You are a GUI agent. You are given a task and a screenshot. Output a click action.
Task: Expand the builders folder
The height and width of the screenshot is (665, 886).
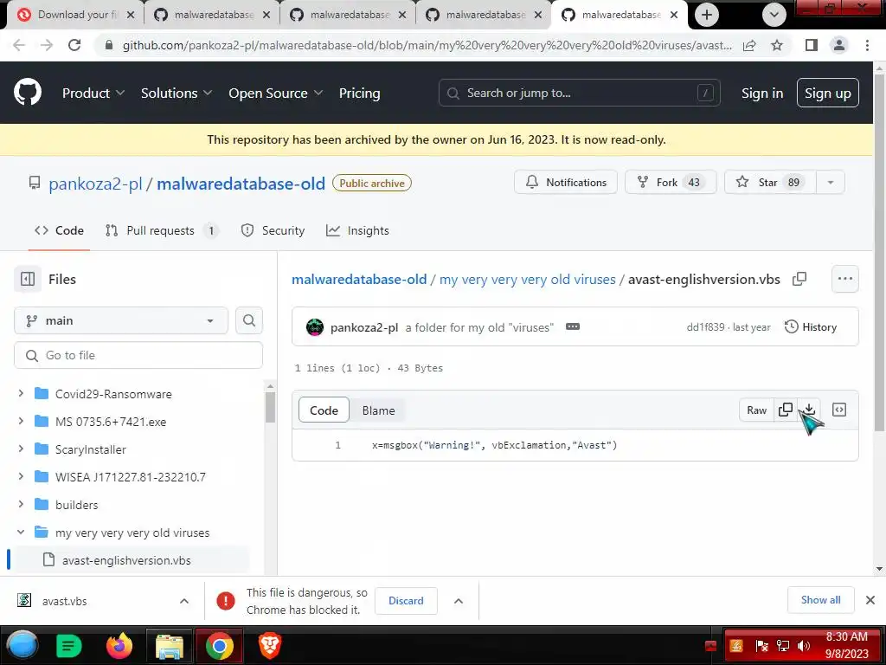21,504
